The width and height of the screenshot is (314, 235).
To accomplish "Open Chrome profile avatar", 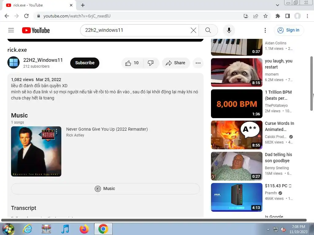I will tap(297, 16).
